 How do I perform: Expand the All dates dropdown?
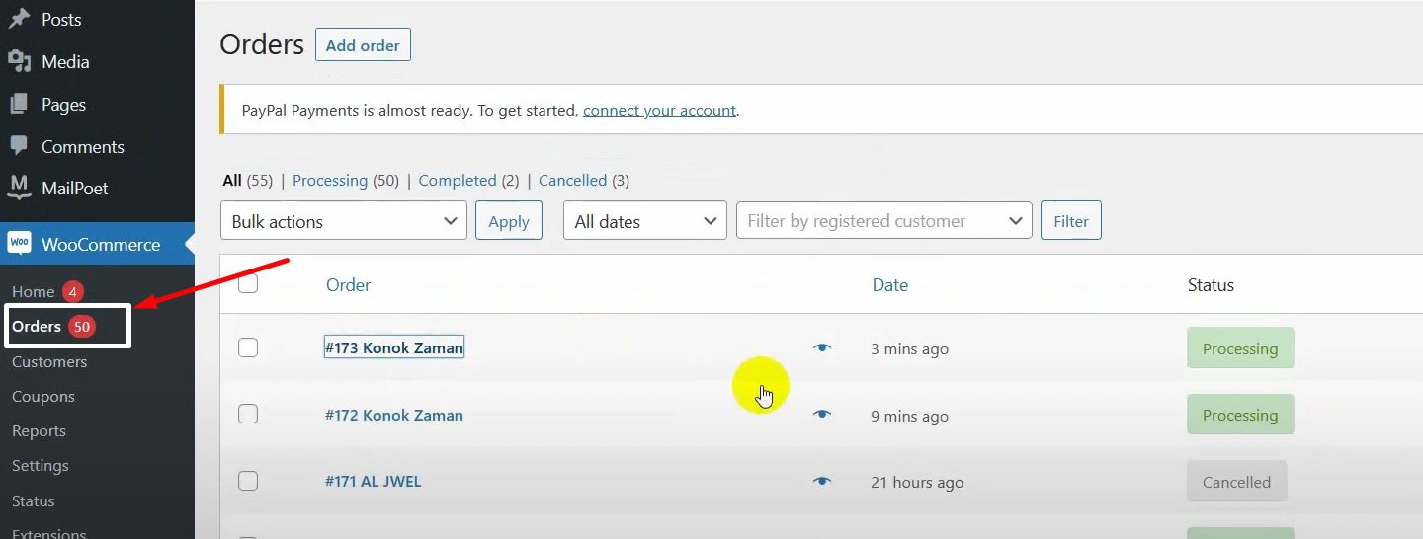644,221
